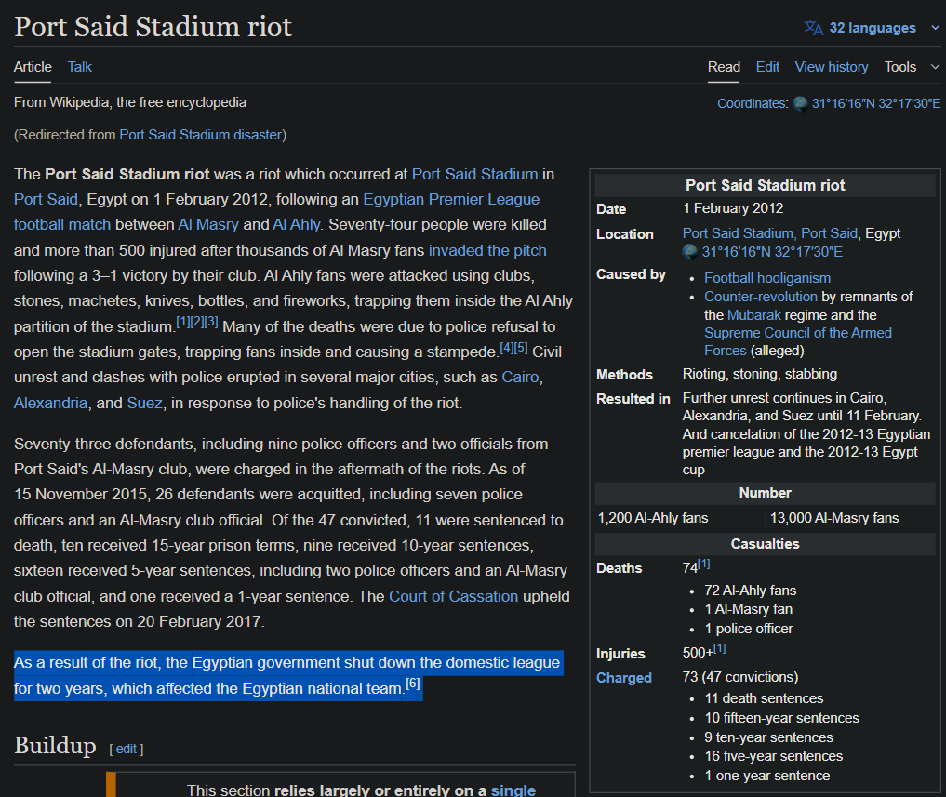Screen dimensions: 946x797
Task: Open the Talk tab
Action: click(x=80, y=67)
